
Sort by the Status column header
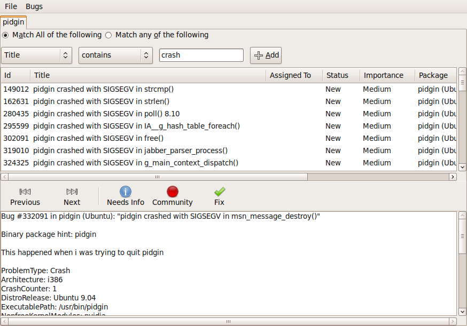point(337,75)
